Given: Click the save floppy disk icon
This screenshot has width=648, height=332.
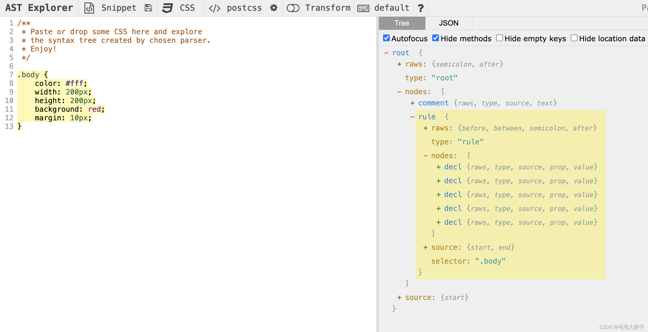Looking at the screenshot, I should (x=148, y=8).
